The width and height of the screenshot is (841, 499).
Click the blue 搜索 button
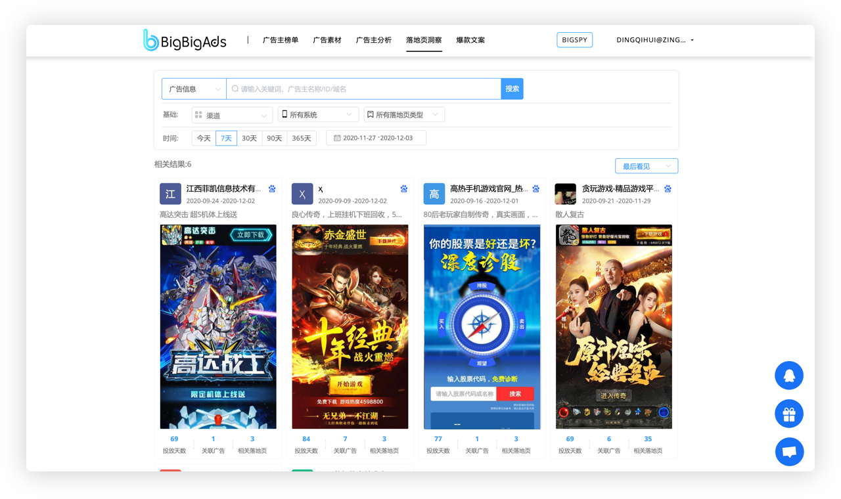pyautogui.click(x=512, y=89)
